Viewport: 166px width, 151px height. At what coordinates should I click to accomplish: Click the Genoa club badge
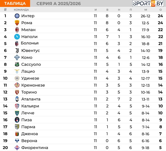point(17,134)
